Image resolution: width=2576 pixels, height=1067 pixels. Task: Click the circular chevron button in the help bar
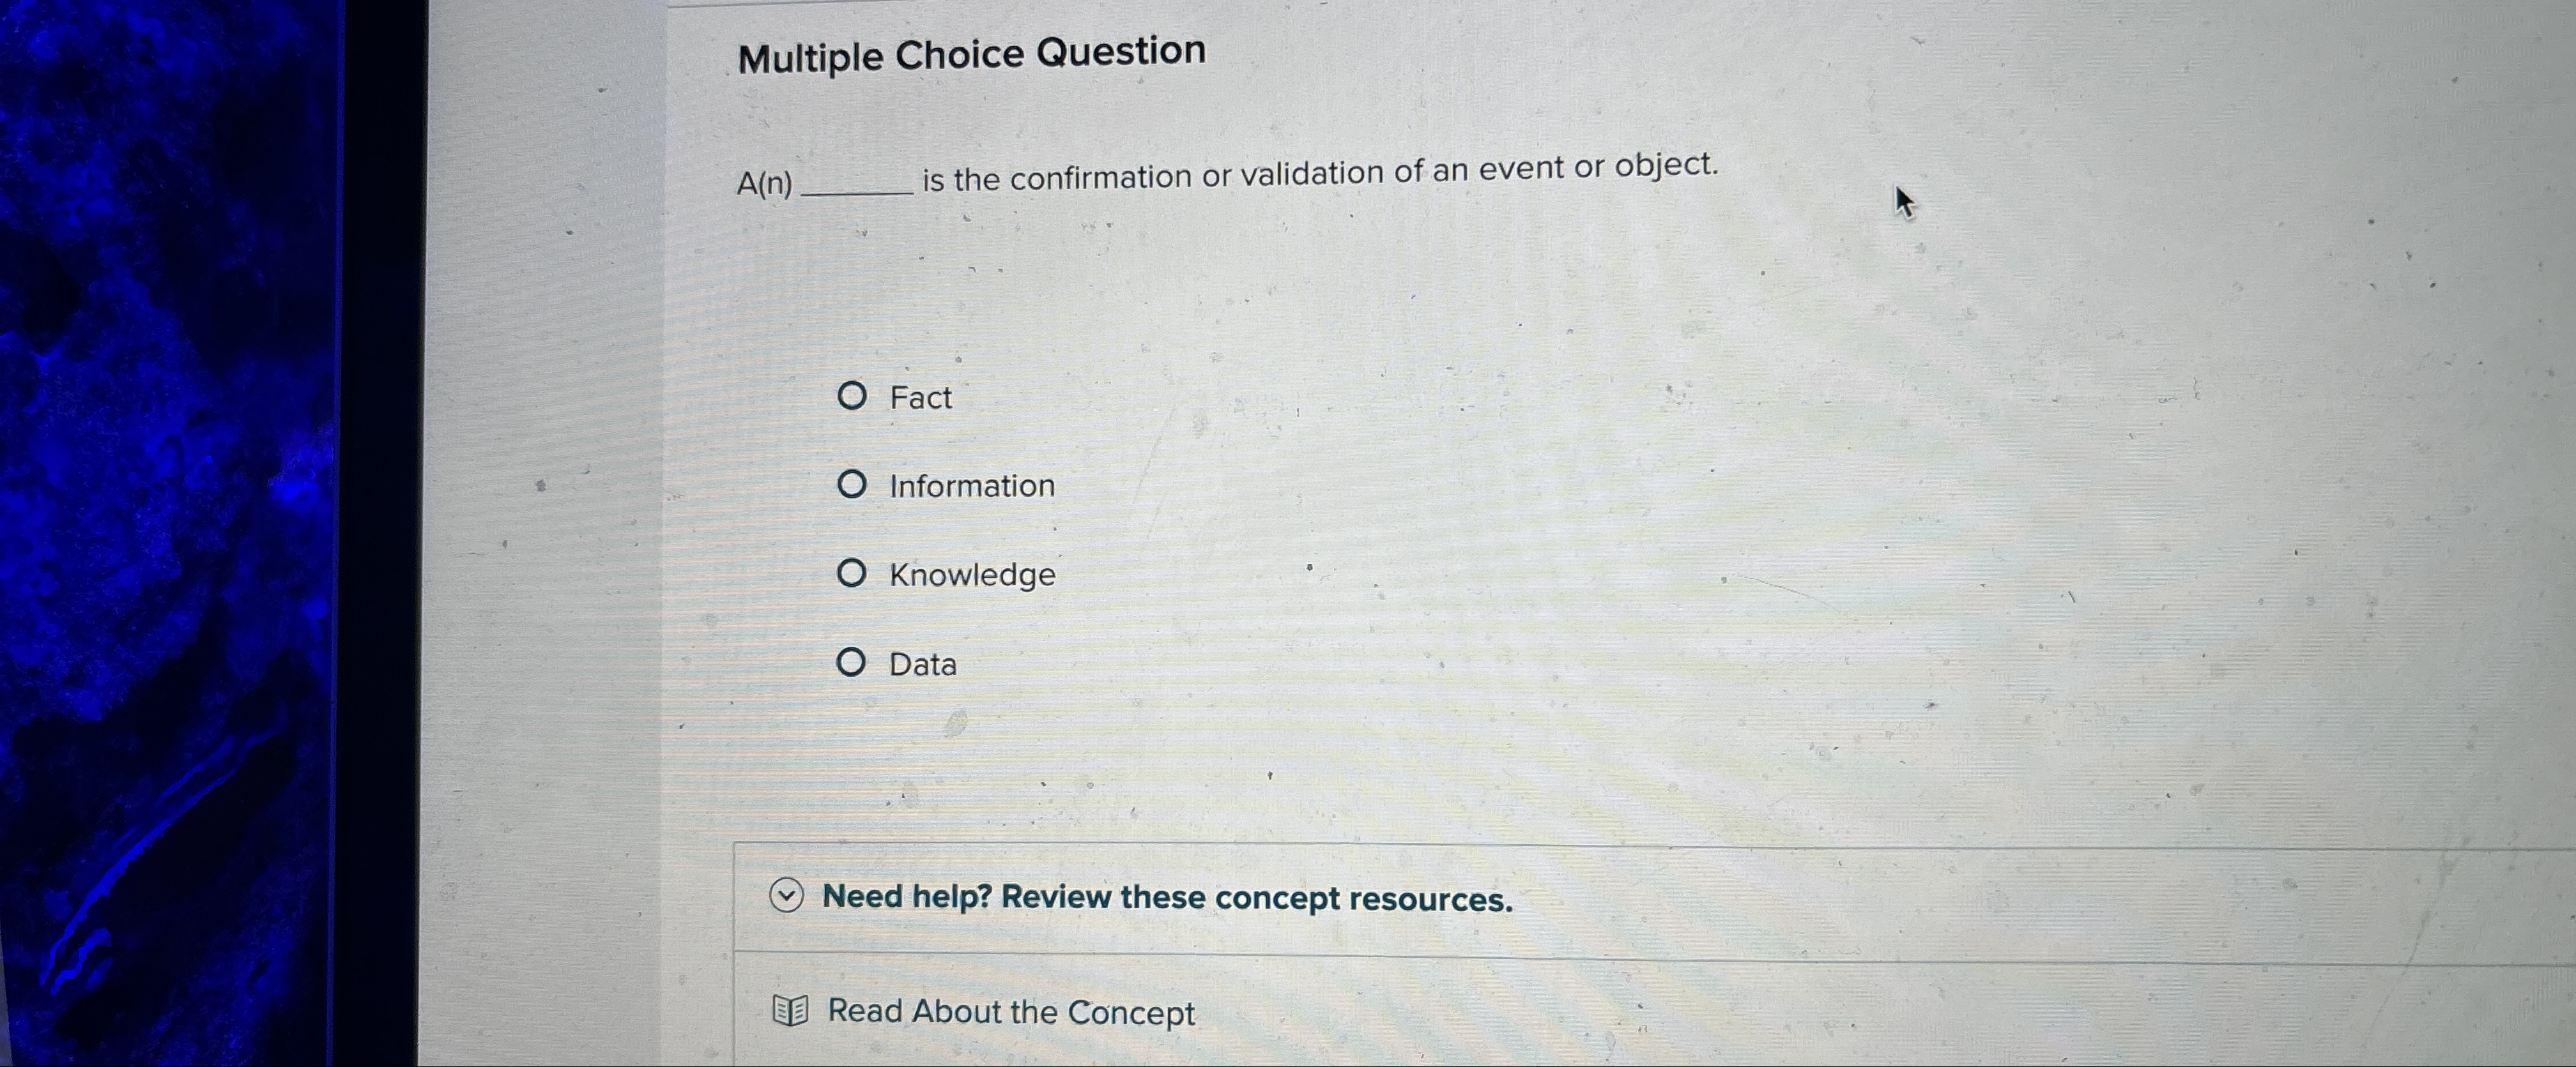click(x=786, y=896)
